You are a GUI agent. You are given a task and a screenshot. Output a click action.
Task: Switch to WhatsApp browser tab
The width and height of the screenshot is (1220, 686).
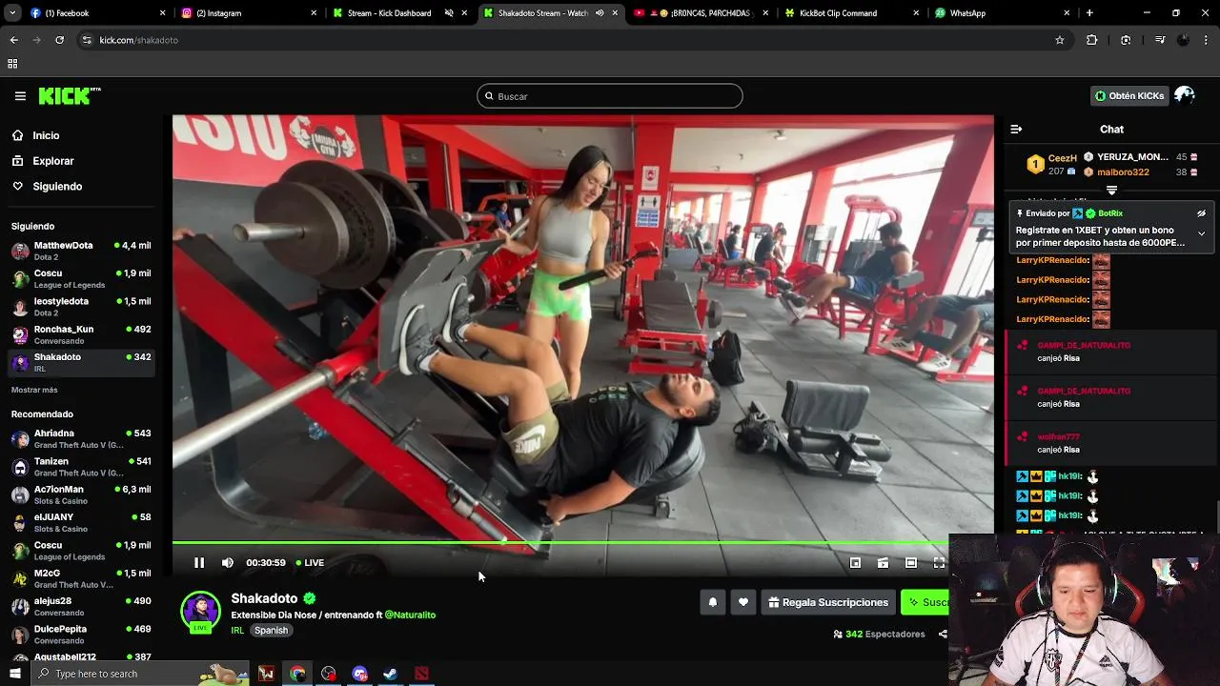coord(1001,13)
